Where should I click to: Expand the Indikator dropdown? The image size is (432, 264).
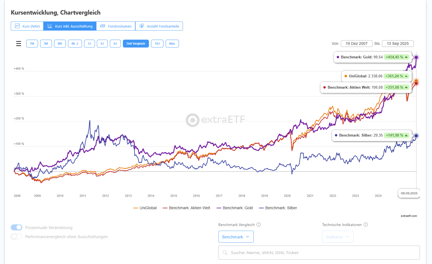coord(337,237)
